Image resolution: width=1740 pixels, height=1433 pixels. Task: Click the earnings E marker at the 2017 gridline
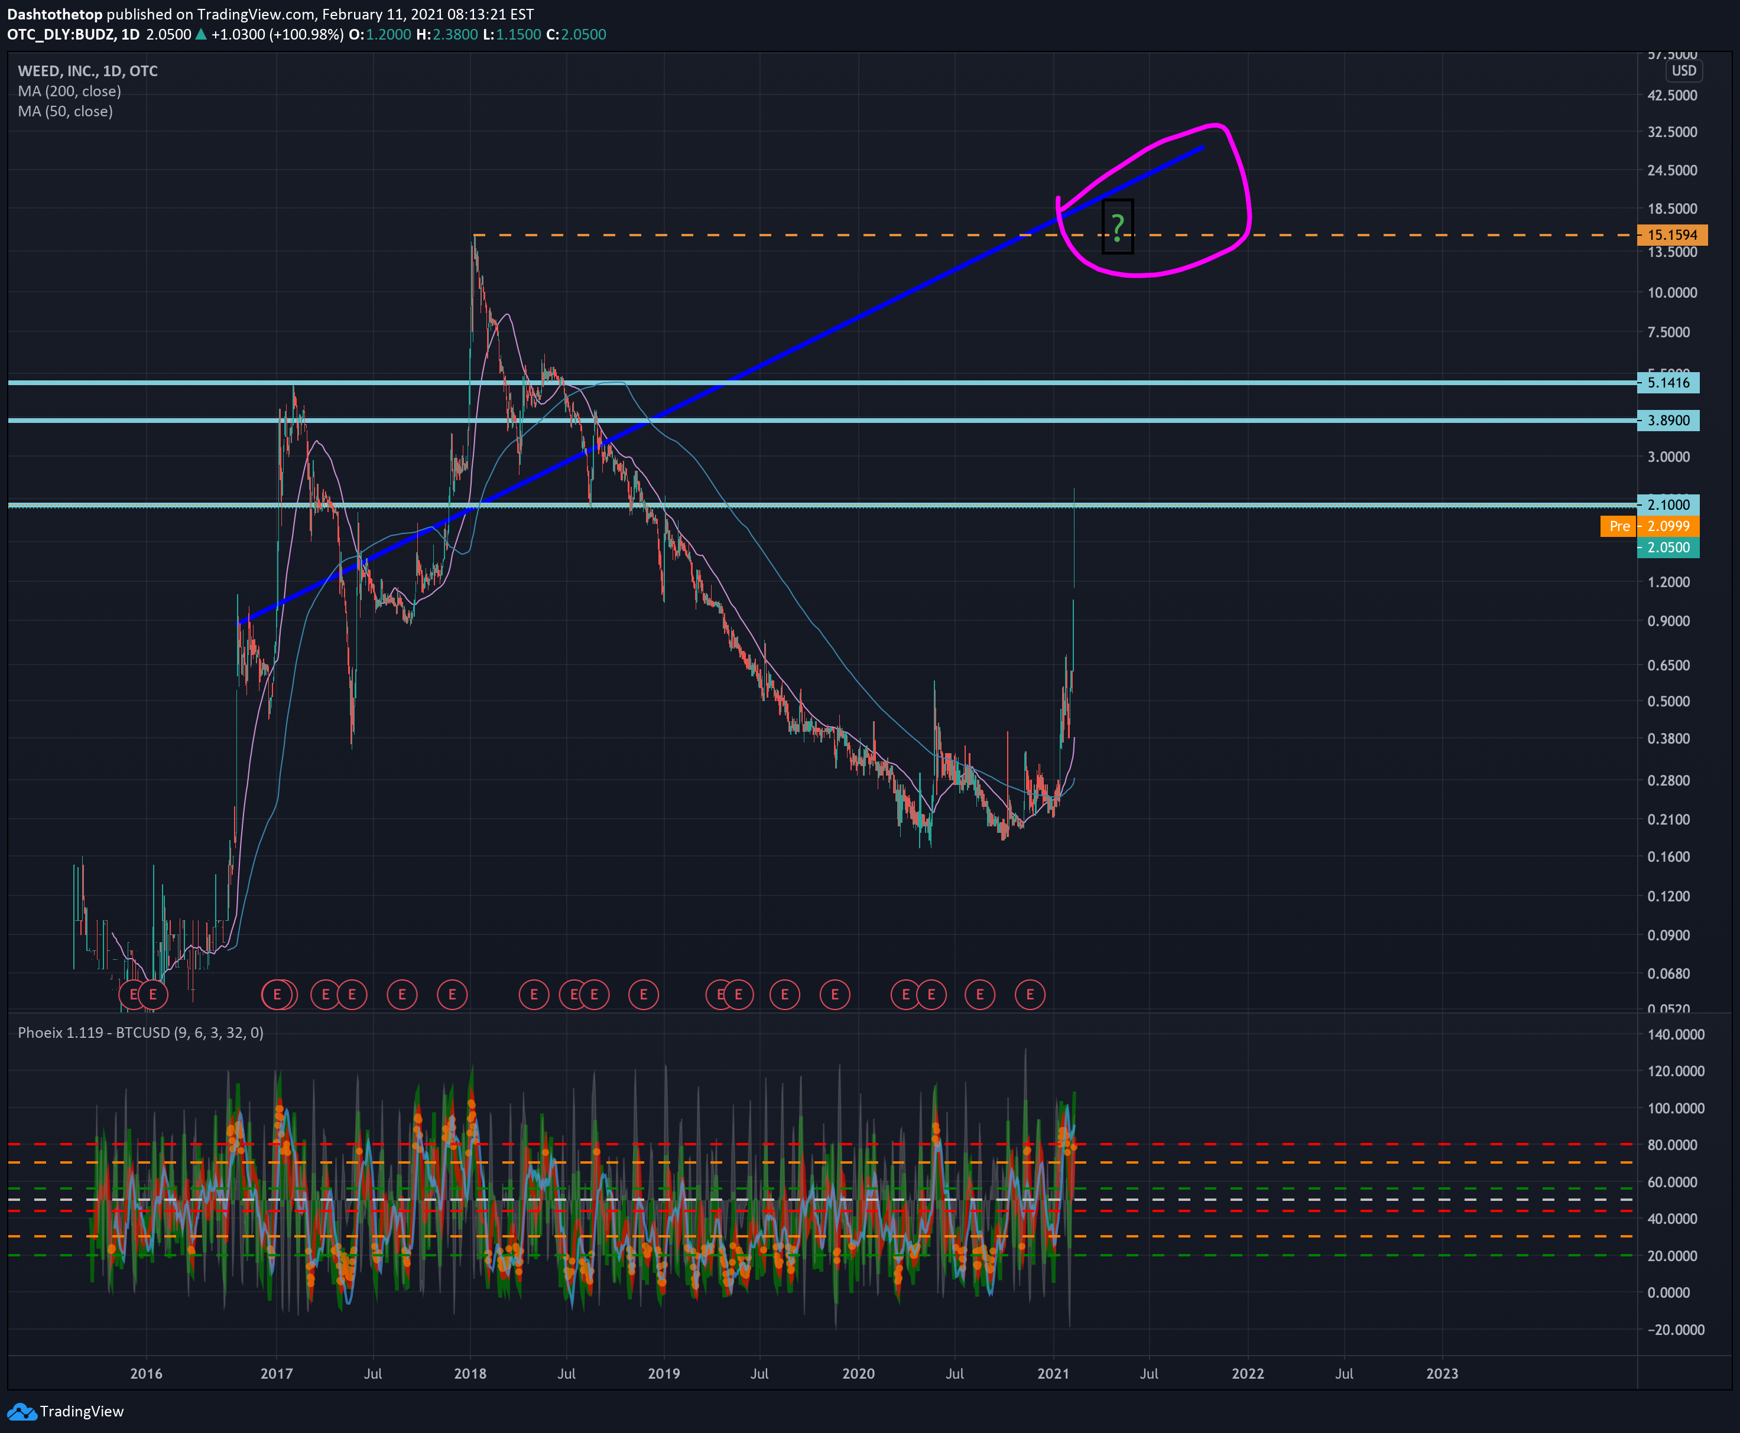point(277,995)
